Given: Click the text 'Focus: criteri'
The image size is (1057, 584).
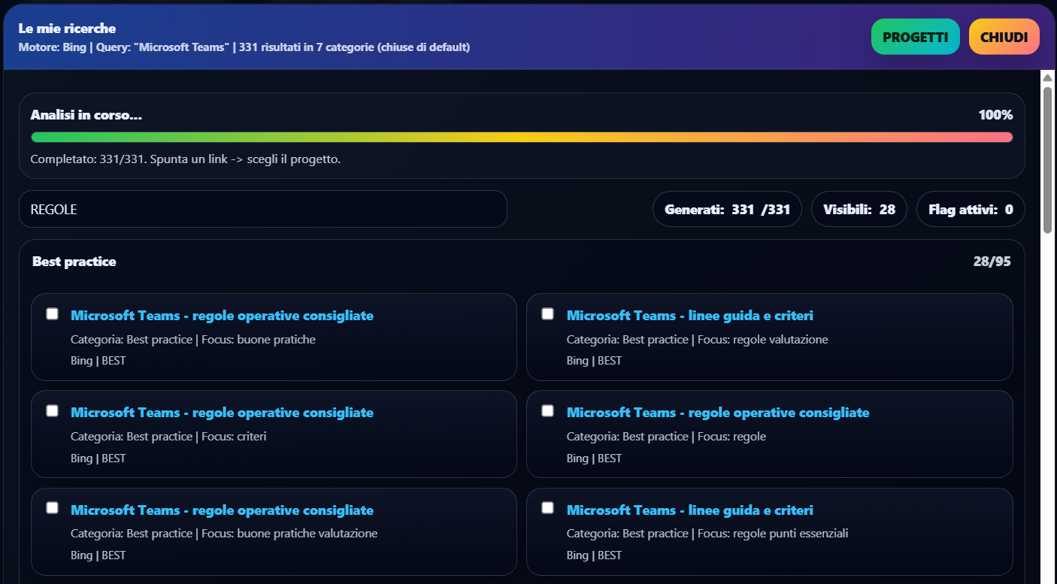Looking at the screenshot, I should point(234,437).
